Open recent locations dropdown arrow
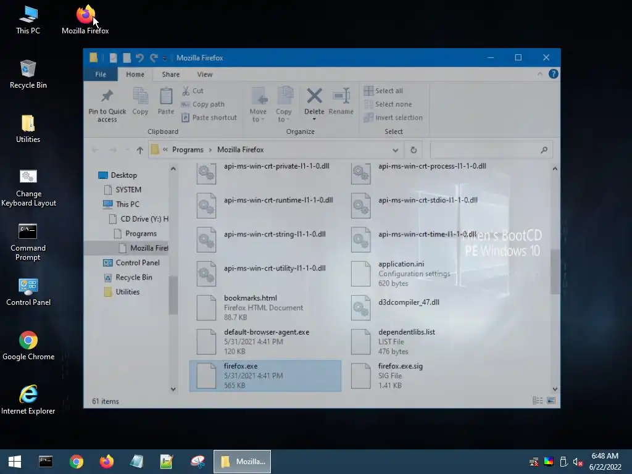The image size is (632, 474). [x=127, y=150]
